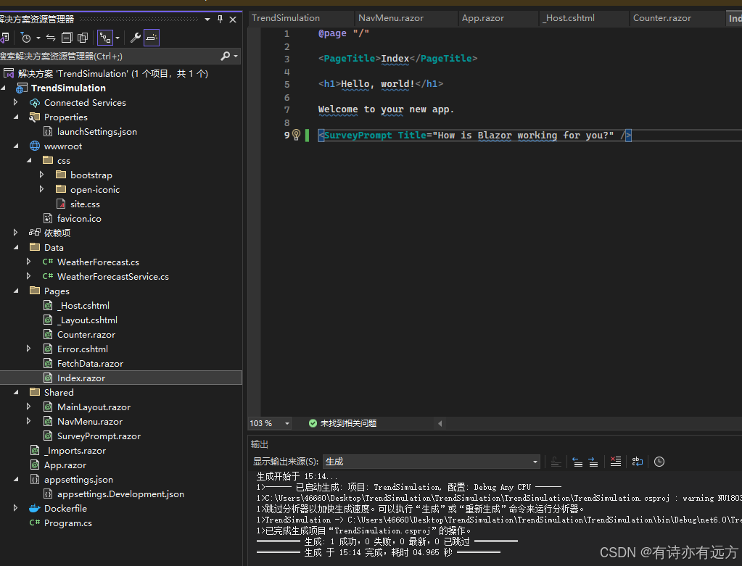Expand the Connected Services node
This screenshot has height=566, width=742.
coord(16,102)
